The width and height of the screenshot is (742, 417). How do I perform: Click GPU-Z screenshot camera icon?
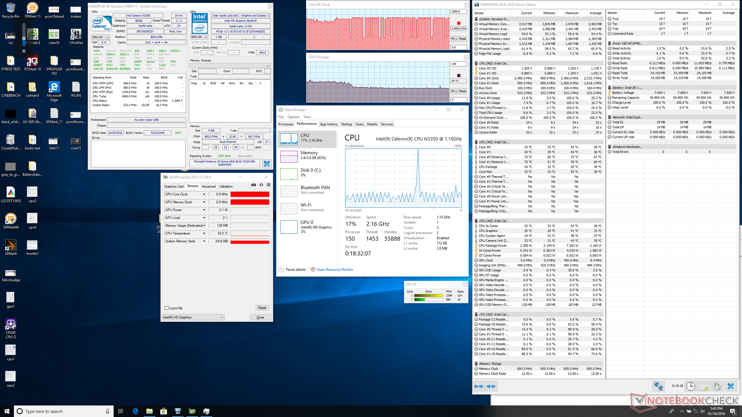tap(254, 185)
